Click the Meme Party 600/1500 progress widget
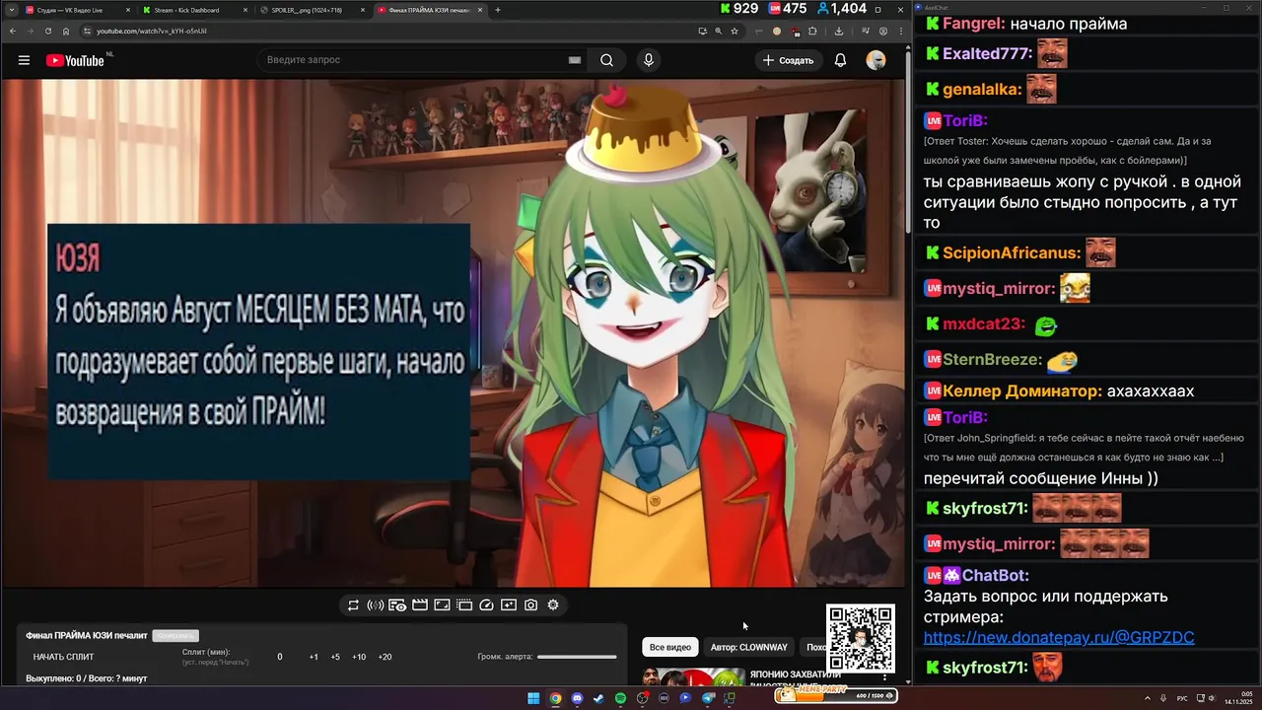The image size is (1262, 710). (836, 695)
